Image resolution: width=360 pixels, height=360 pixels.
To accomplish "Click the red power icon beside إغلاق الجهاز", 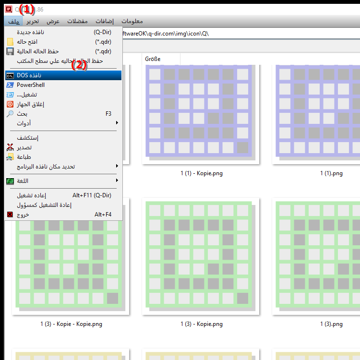I will [x=10, y=104].
